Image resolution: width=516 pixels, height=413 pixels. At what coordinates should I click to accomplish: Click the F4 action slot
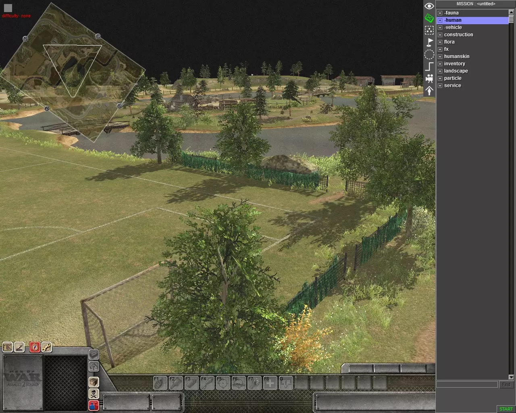(x=207, y=383)
